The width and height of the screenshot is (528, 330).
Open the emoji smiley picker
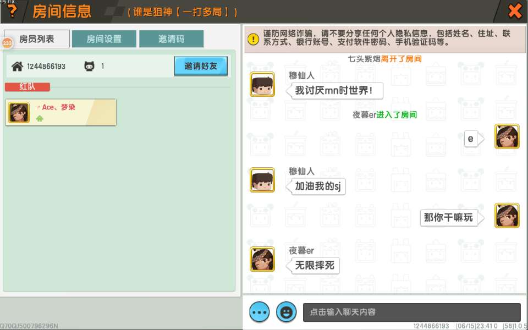[286, 312]
